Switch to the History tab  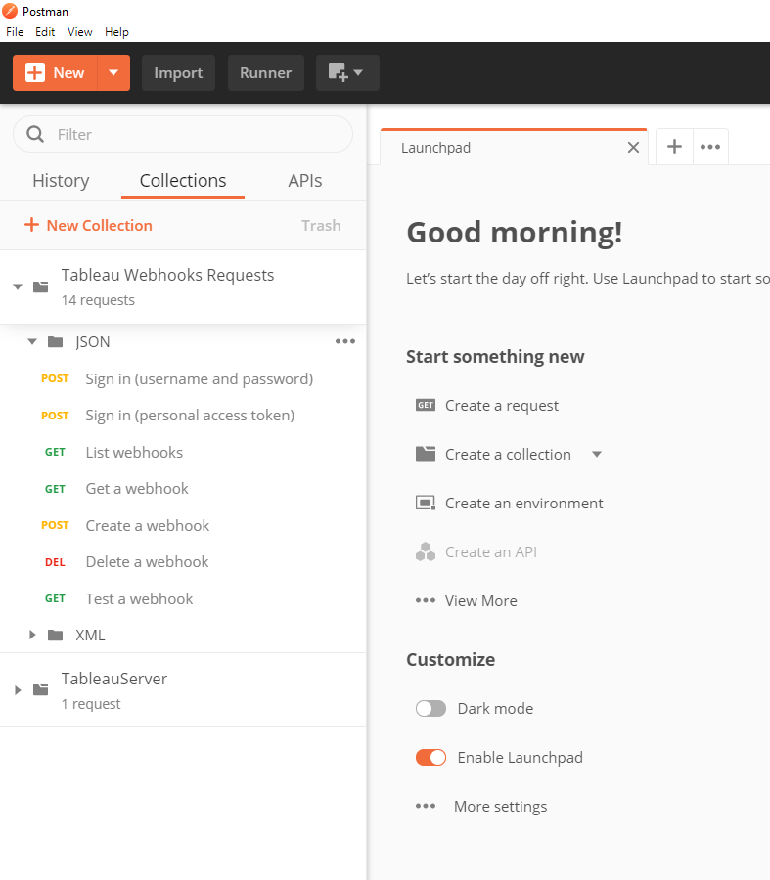[x=61, y=181]
